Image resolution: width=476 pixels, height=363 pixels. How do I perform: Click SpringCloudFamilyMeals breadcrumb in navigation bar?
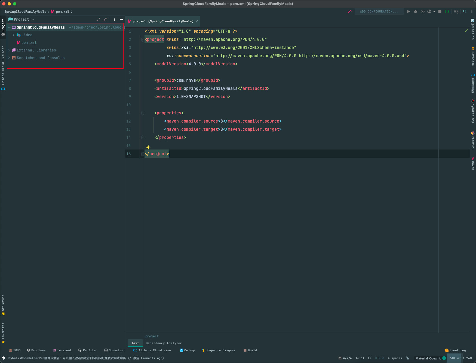click(25, 12)
